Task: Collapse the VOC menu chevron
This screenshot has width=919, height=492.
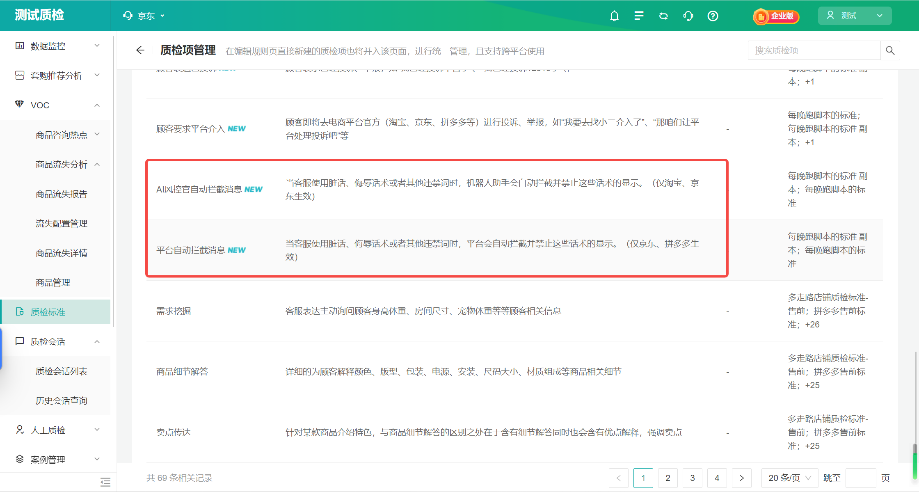Action: (97, 105)
